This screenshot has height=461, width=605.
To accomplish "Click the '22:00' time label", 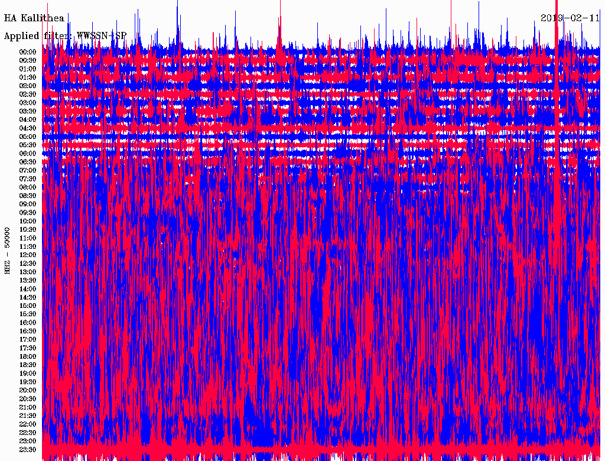I will tap(28, 424).
